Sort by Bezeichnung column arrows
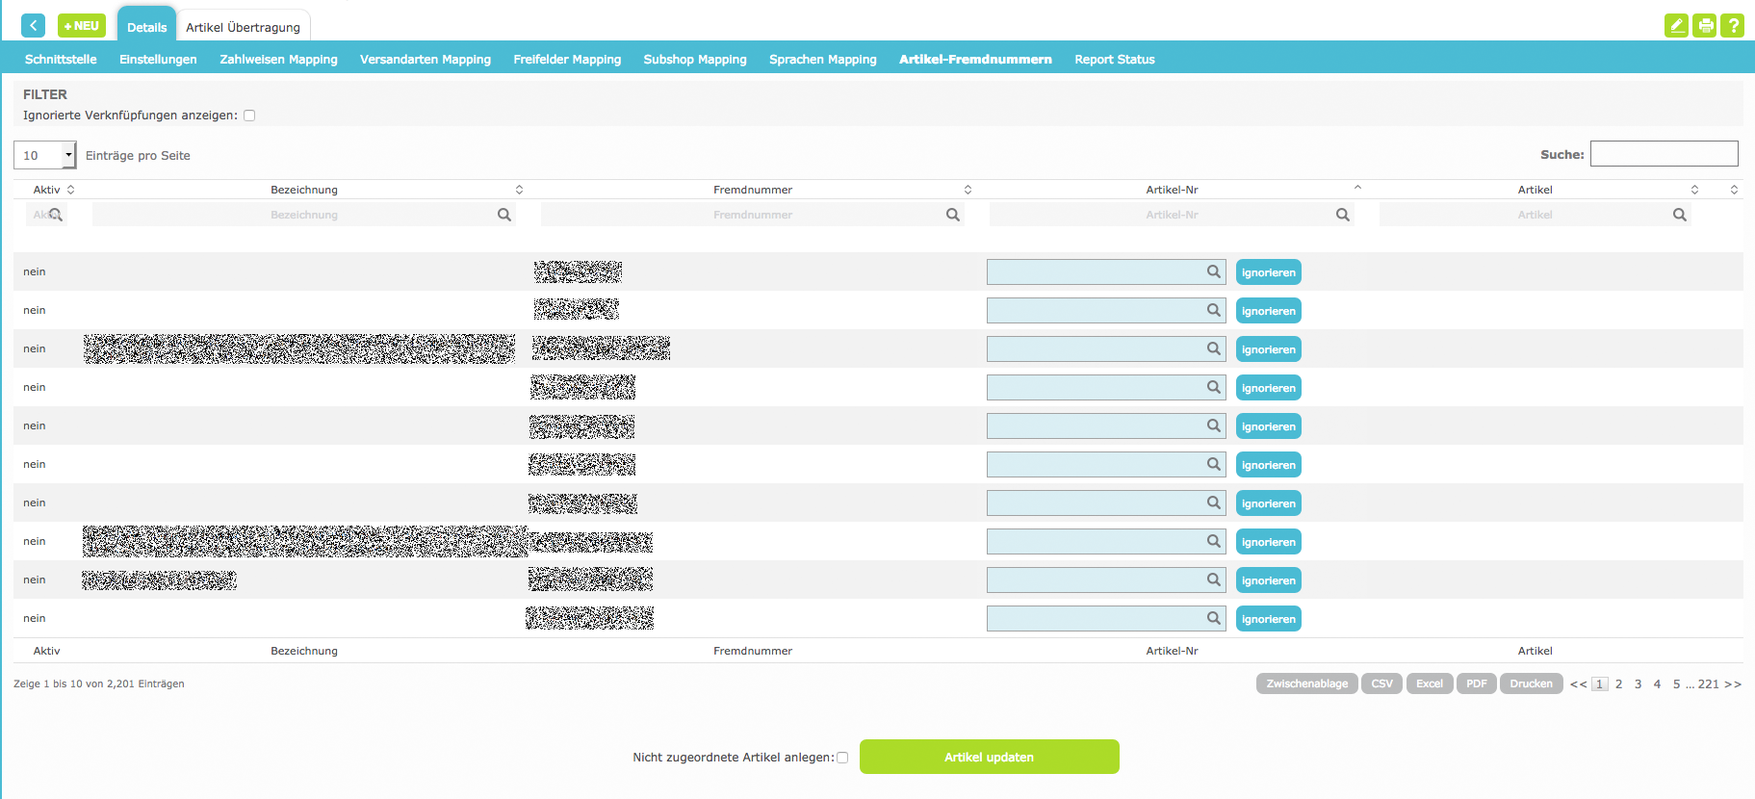 coord(519,190)
